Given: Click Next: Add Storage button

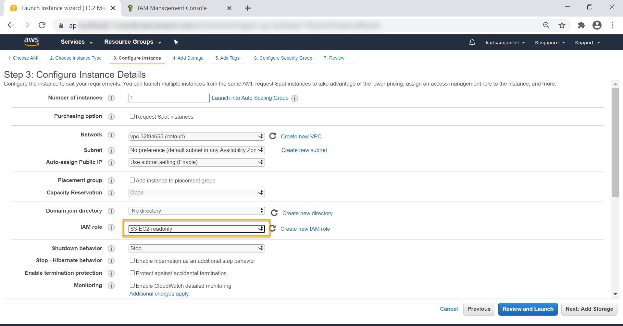Looking at the screenshot, I should coord(589,309).
